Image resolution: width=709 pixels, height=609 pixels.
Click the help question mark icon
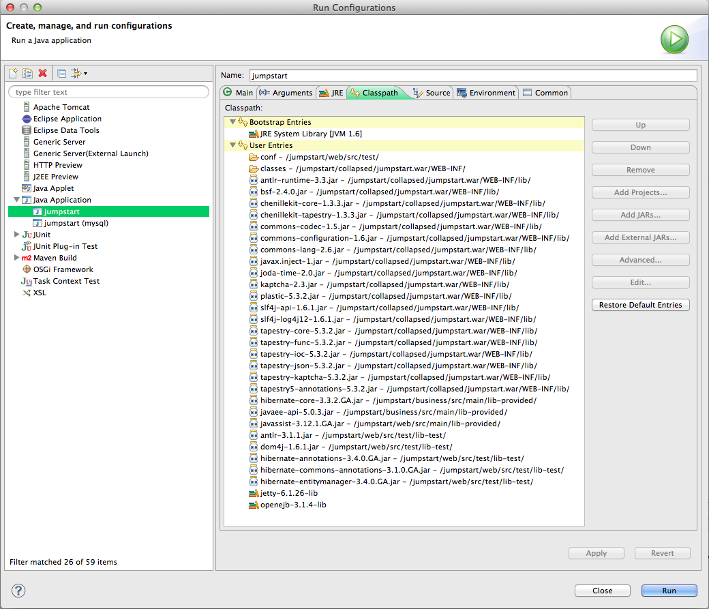(18, 591)
